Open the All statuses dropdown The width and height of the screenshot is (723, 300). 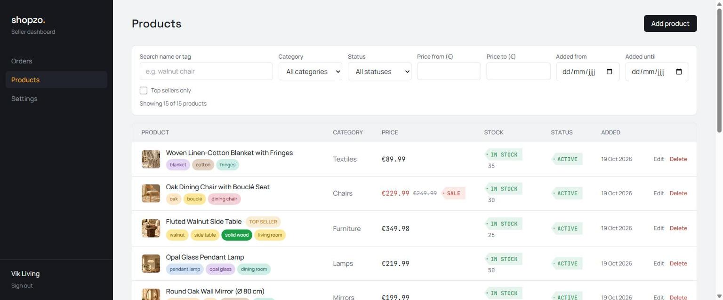[x=379, y=71]
